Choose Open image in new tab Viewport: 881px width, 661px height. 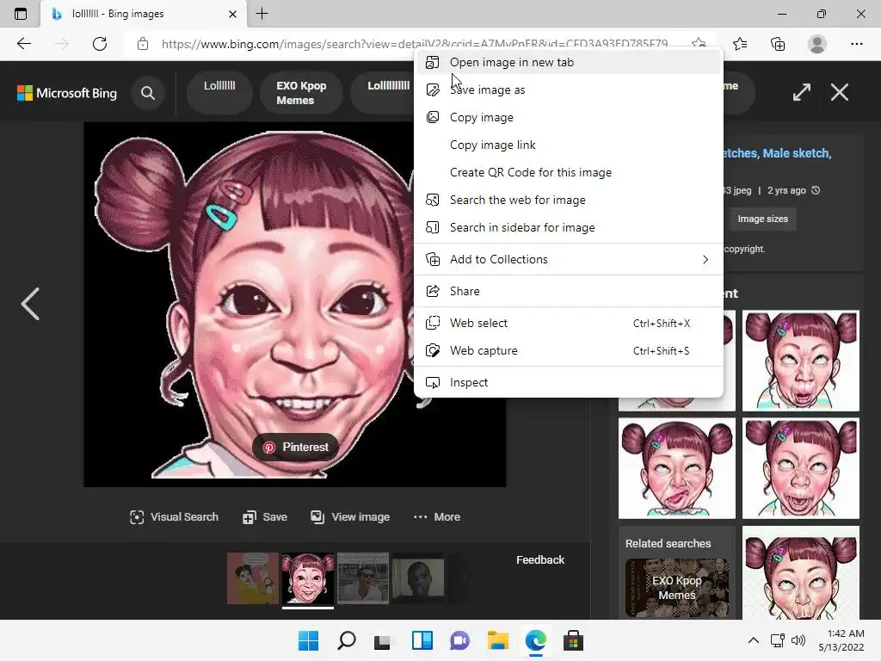pyautogui.click(x=568, y=62)
